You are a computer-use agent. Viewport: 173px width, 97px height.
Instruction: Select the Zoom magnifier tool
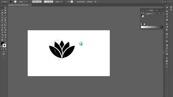tap(5, 40)
